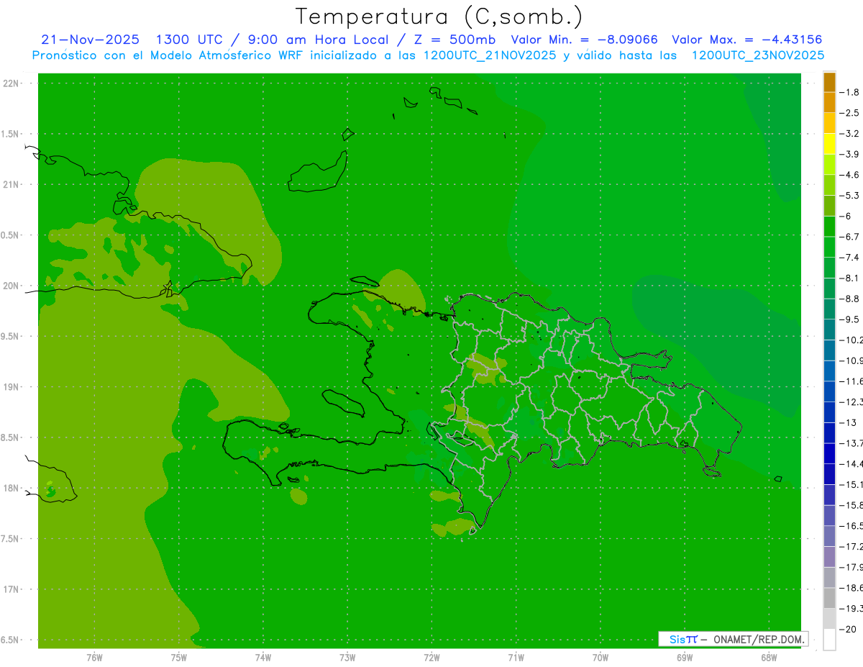
Task: Click the '68W' longitude label
Action: coord(769,657)
